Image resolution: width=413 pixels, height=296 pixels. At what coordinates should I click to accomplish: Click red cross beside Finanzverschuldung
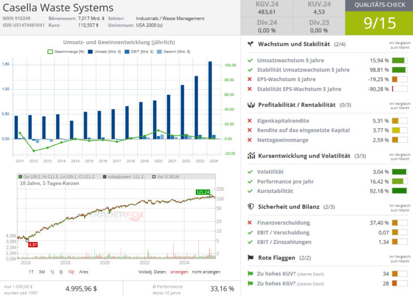pyautogui.click(x=249, y=223)
